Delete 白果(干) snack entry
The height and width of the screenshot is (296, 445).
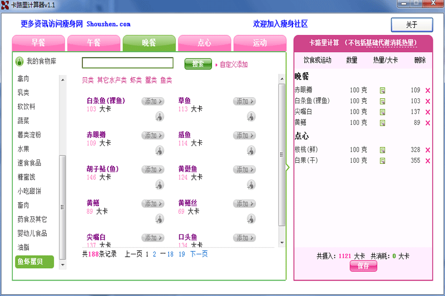428,161
